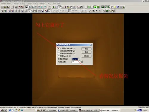
Task: Click the yellow square toolbar icon
Action: click(x=115, y=7)
